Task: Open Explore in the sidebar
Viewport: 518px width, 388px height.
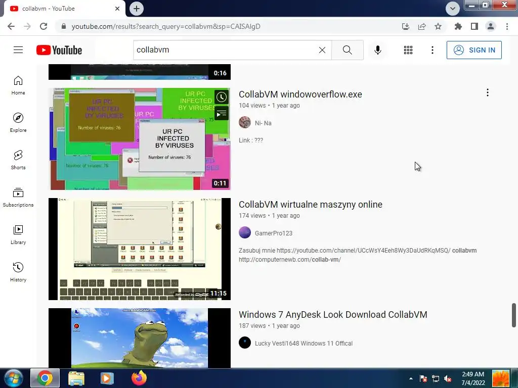Action: pos(18,122)
